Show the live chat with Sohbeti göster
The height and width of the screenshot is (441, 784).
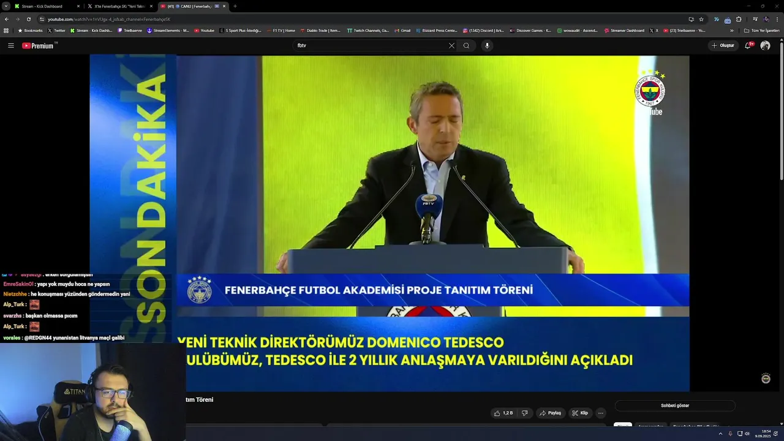coord(675,405)
